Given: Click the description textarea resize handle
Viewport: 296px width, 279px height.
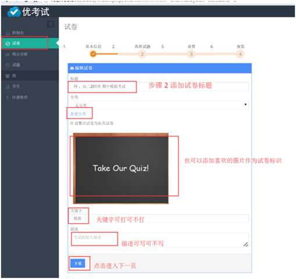Looking at the screenshot, I should (x=245, y=245).
